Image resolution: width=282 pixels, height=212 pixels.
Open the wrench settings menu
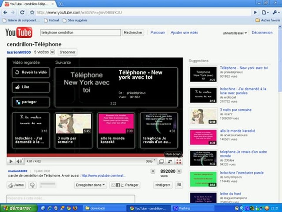276,12
